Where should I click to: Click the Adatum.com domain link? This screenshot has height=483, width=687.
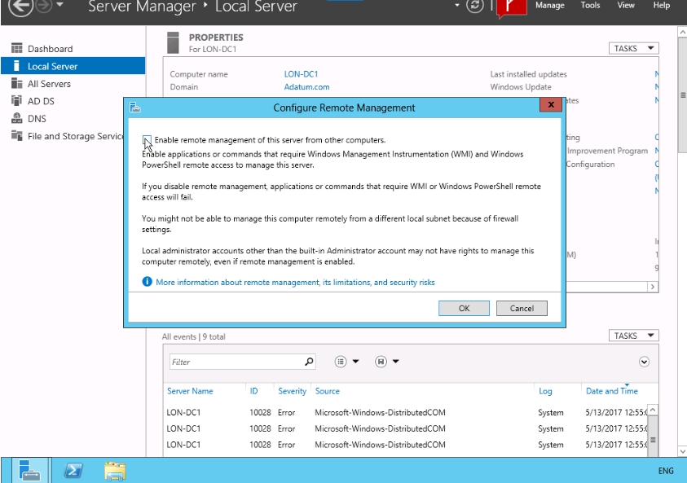(306, 86)
